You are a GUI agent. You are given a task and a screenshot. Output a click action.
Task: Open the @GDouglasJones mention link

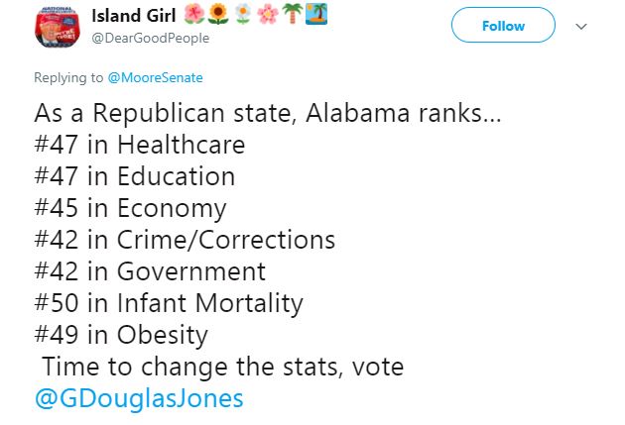[138, 398]
